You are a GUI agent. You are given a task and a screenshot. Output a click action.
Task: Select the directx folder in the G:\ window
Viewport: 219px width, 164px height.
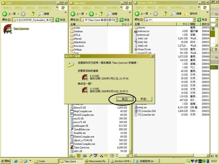pyautogui.click(x=140, y=28)
